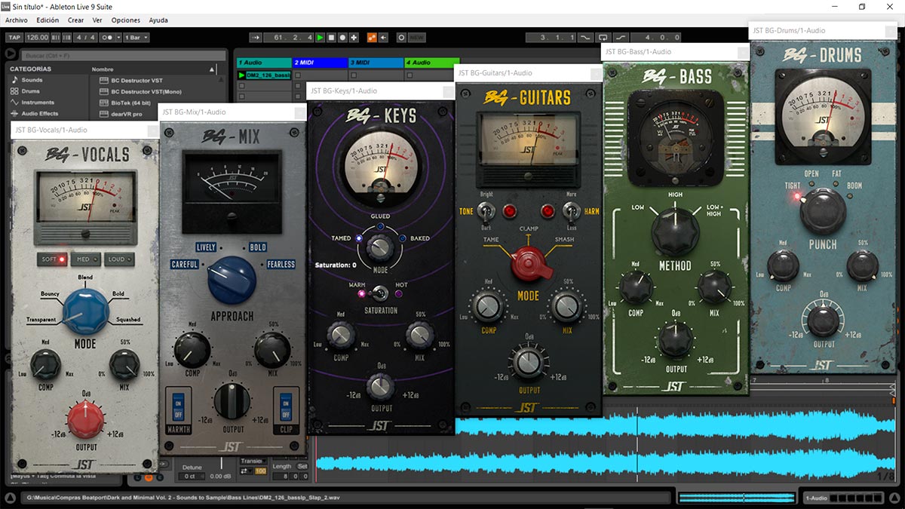Launch the DM2_126_bassl clip
905x509 pixels.
[242, 75]
